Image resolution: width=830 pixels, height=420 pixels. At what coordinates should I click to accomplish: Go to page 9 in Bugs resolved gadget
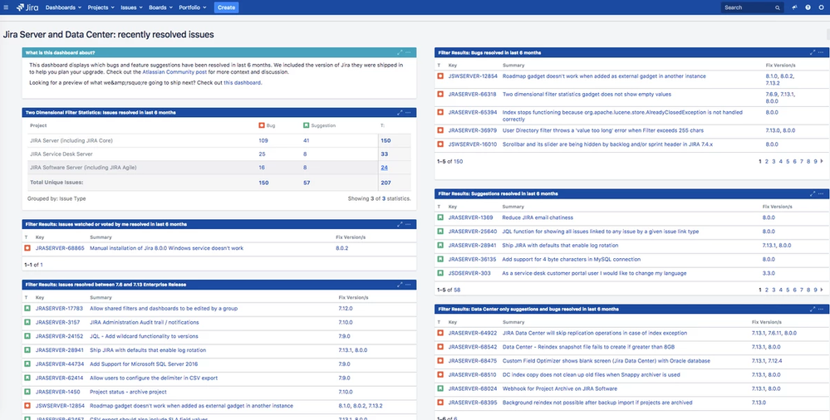point(815,161)
